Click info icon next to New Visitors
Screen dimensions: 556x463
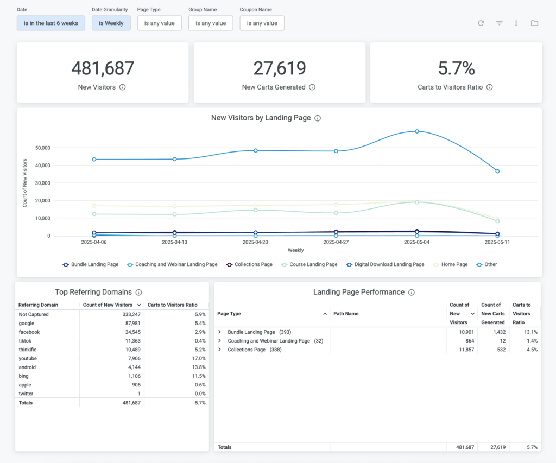point(122,87)
